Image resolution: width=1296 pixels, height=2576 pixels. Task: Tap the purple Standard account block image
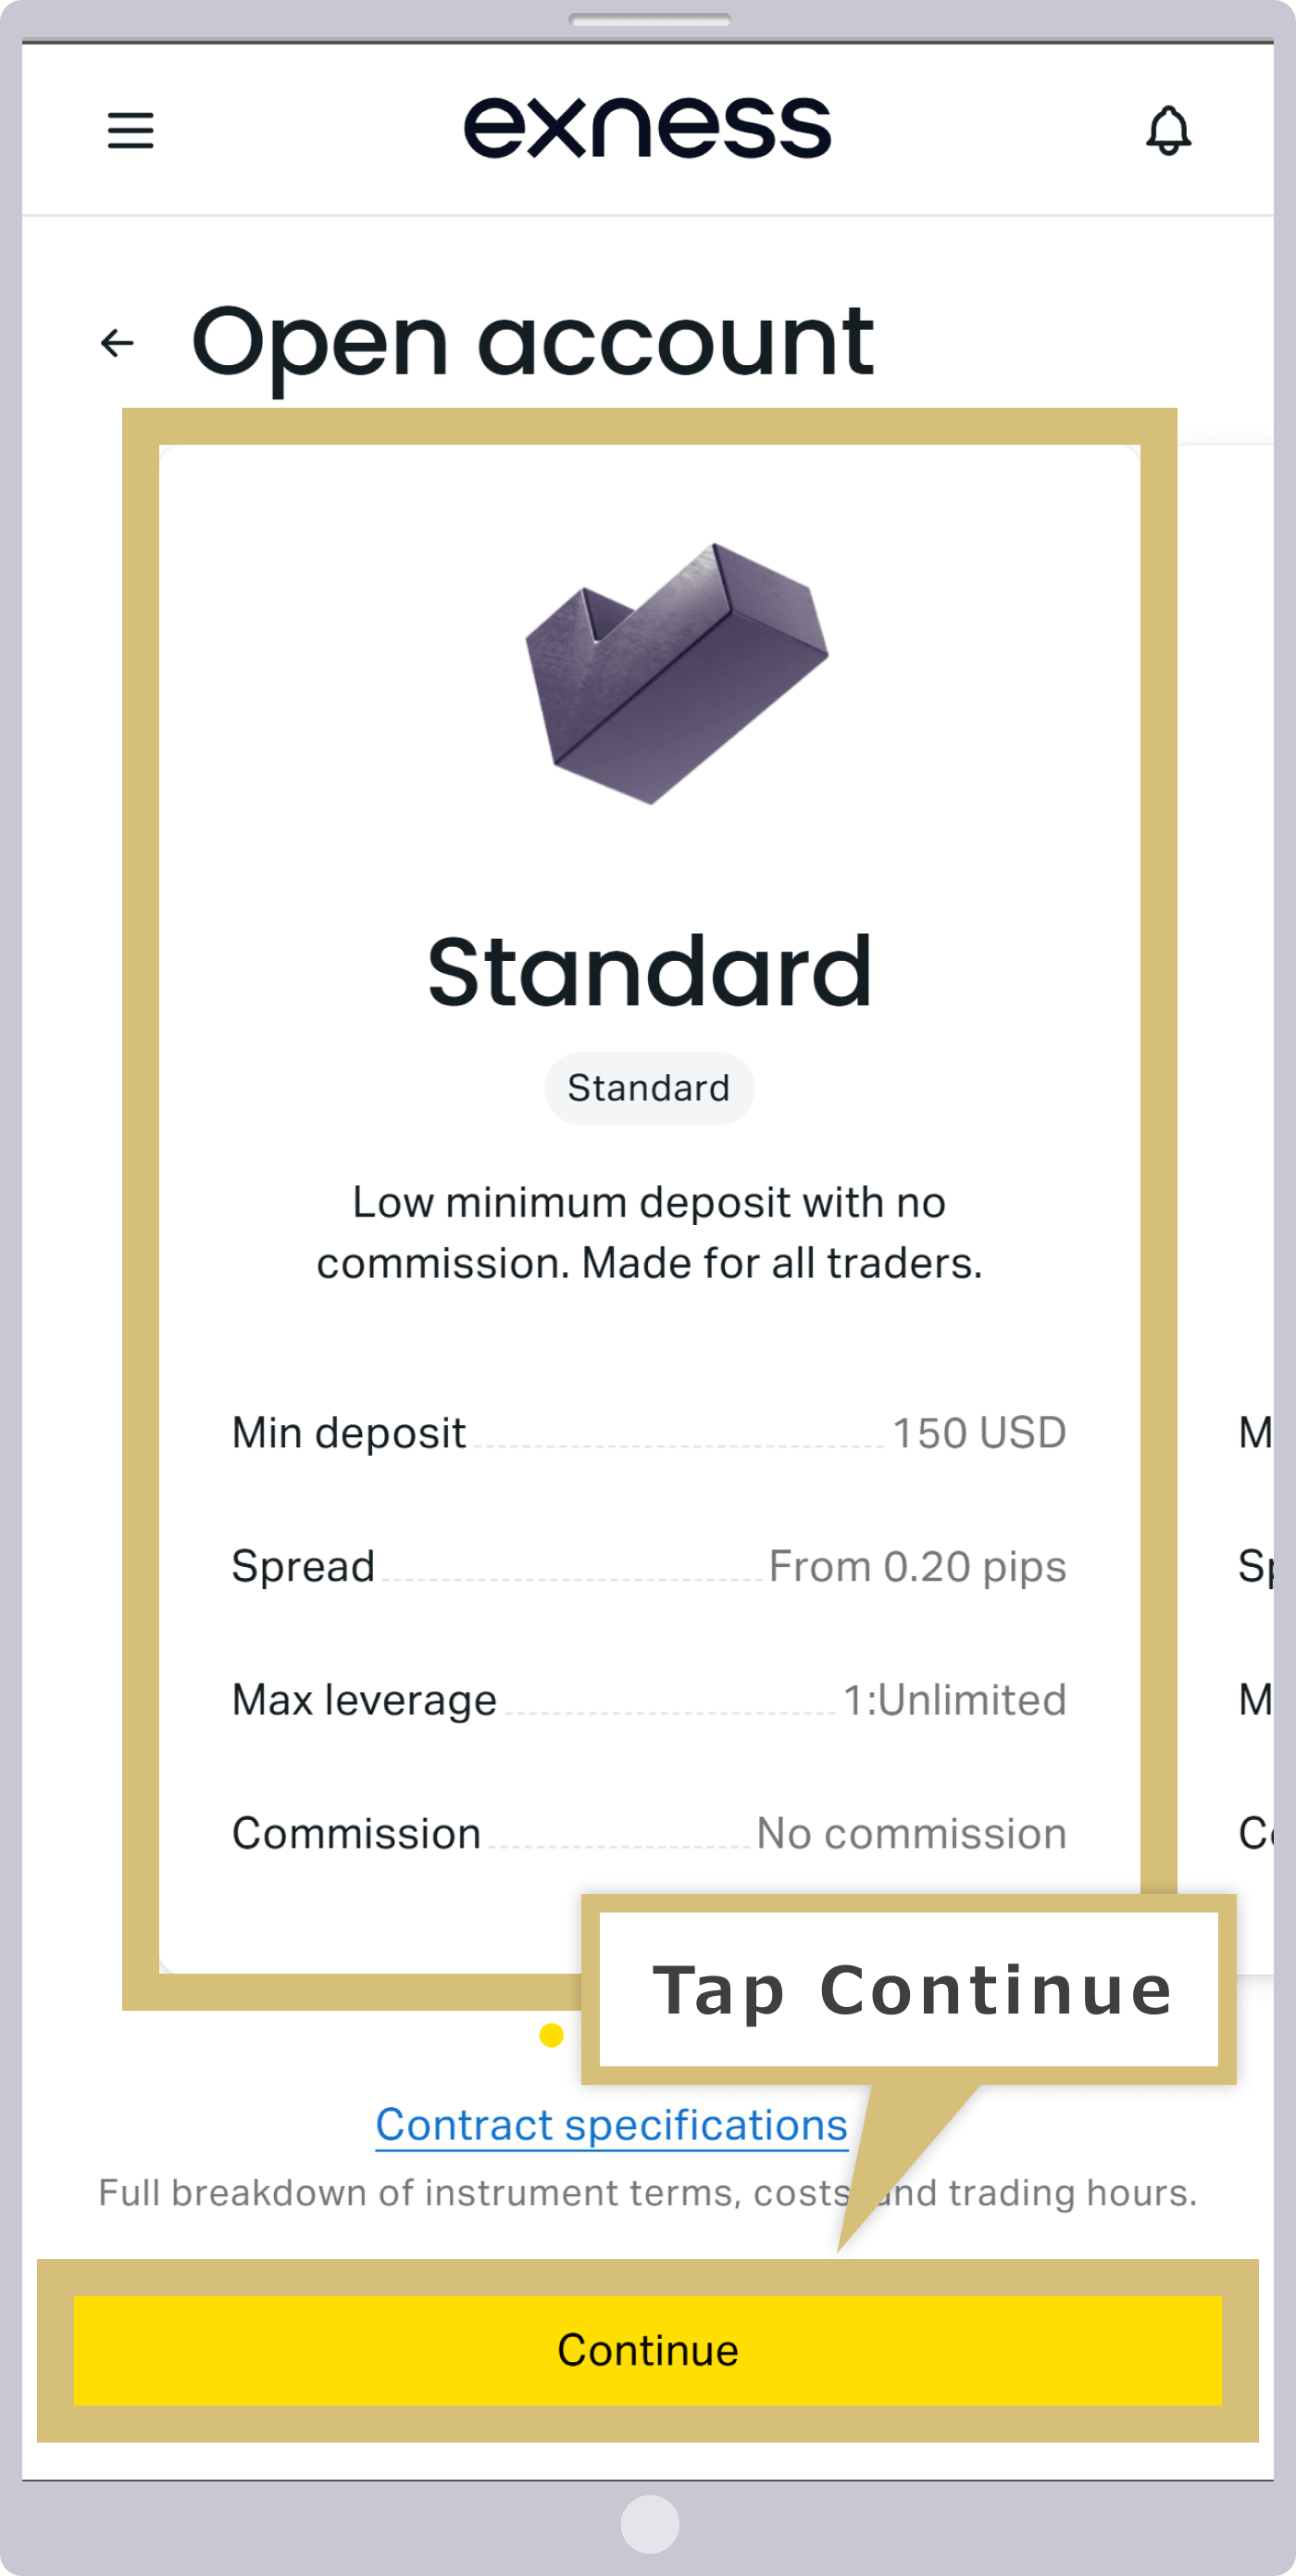tap(677, 673)
